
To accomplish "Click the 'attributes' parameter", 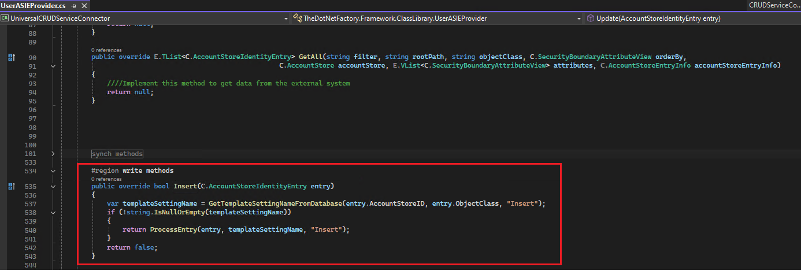I will pos(572,66).
